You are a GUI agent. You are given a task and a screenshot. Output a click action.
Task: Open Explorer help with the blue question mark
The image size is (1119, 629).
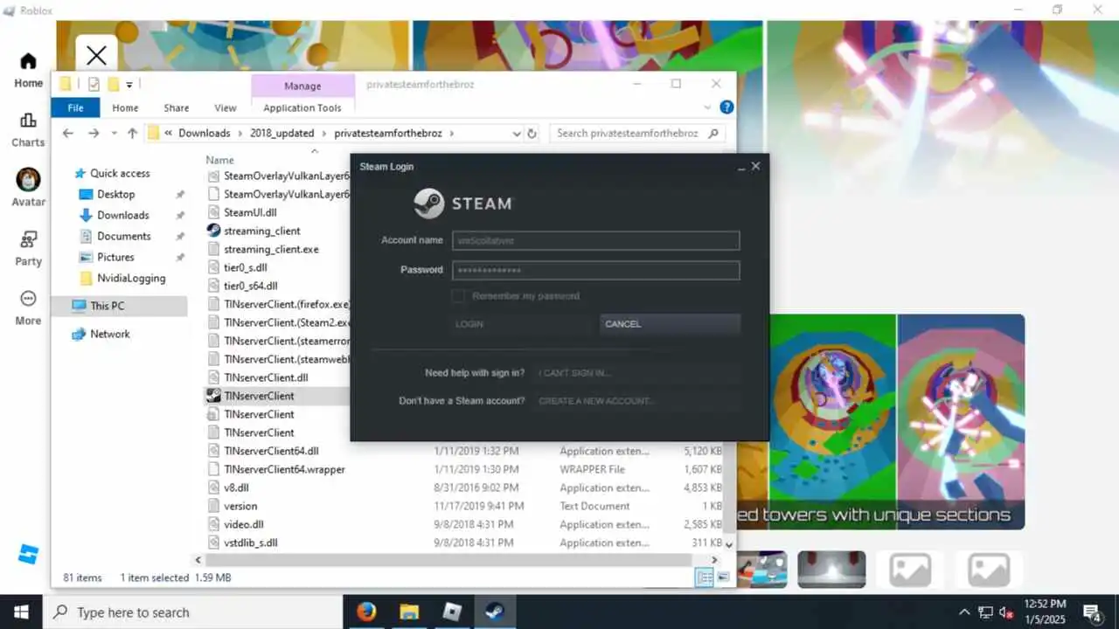(x=726, y=107)
